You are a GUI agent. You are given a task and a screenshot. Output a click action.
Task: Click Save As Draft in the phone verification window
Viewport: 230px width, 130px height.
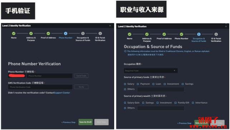85,122
